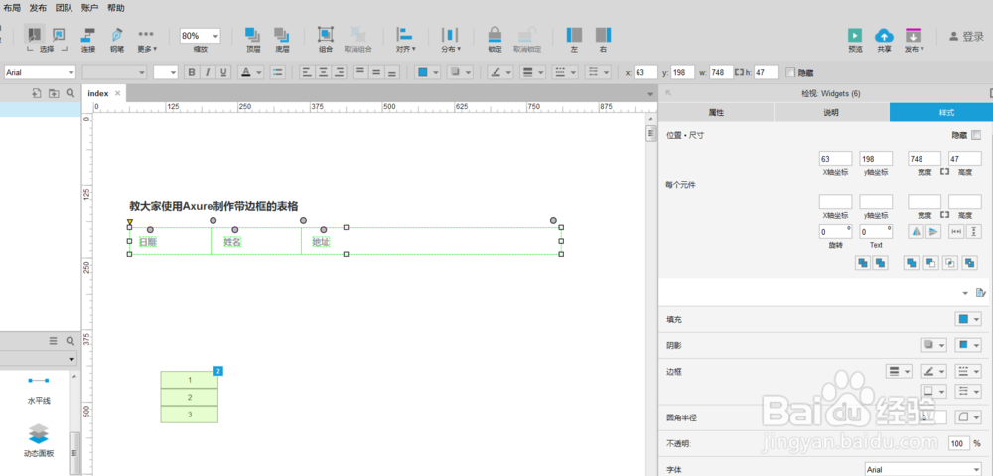Activate the 连接 connector tool
This screenshot has width=993, height=476.
(88, 40)
